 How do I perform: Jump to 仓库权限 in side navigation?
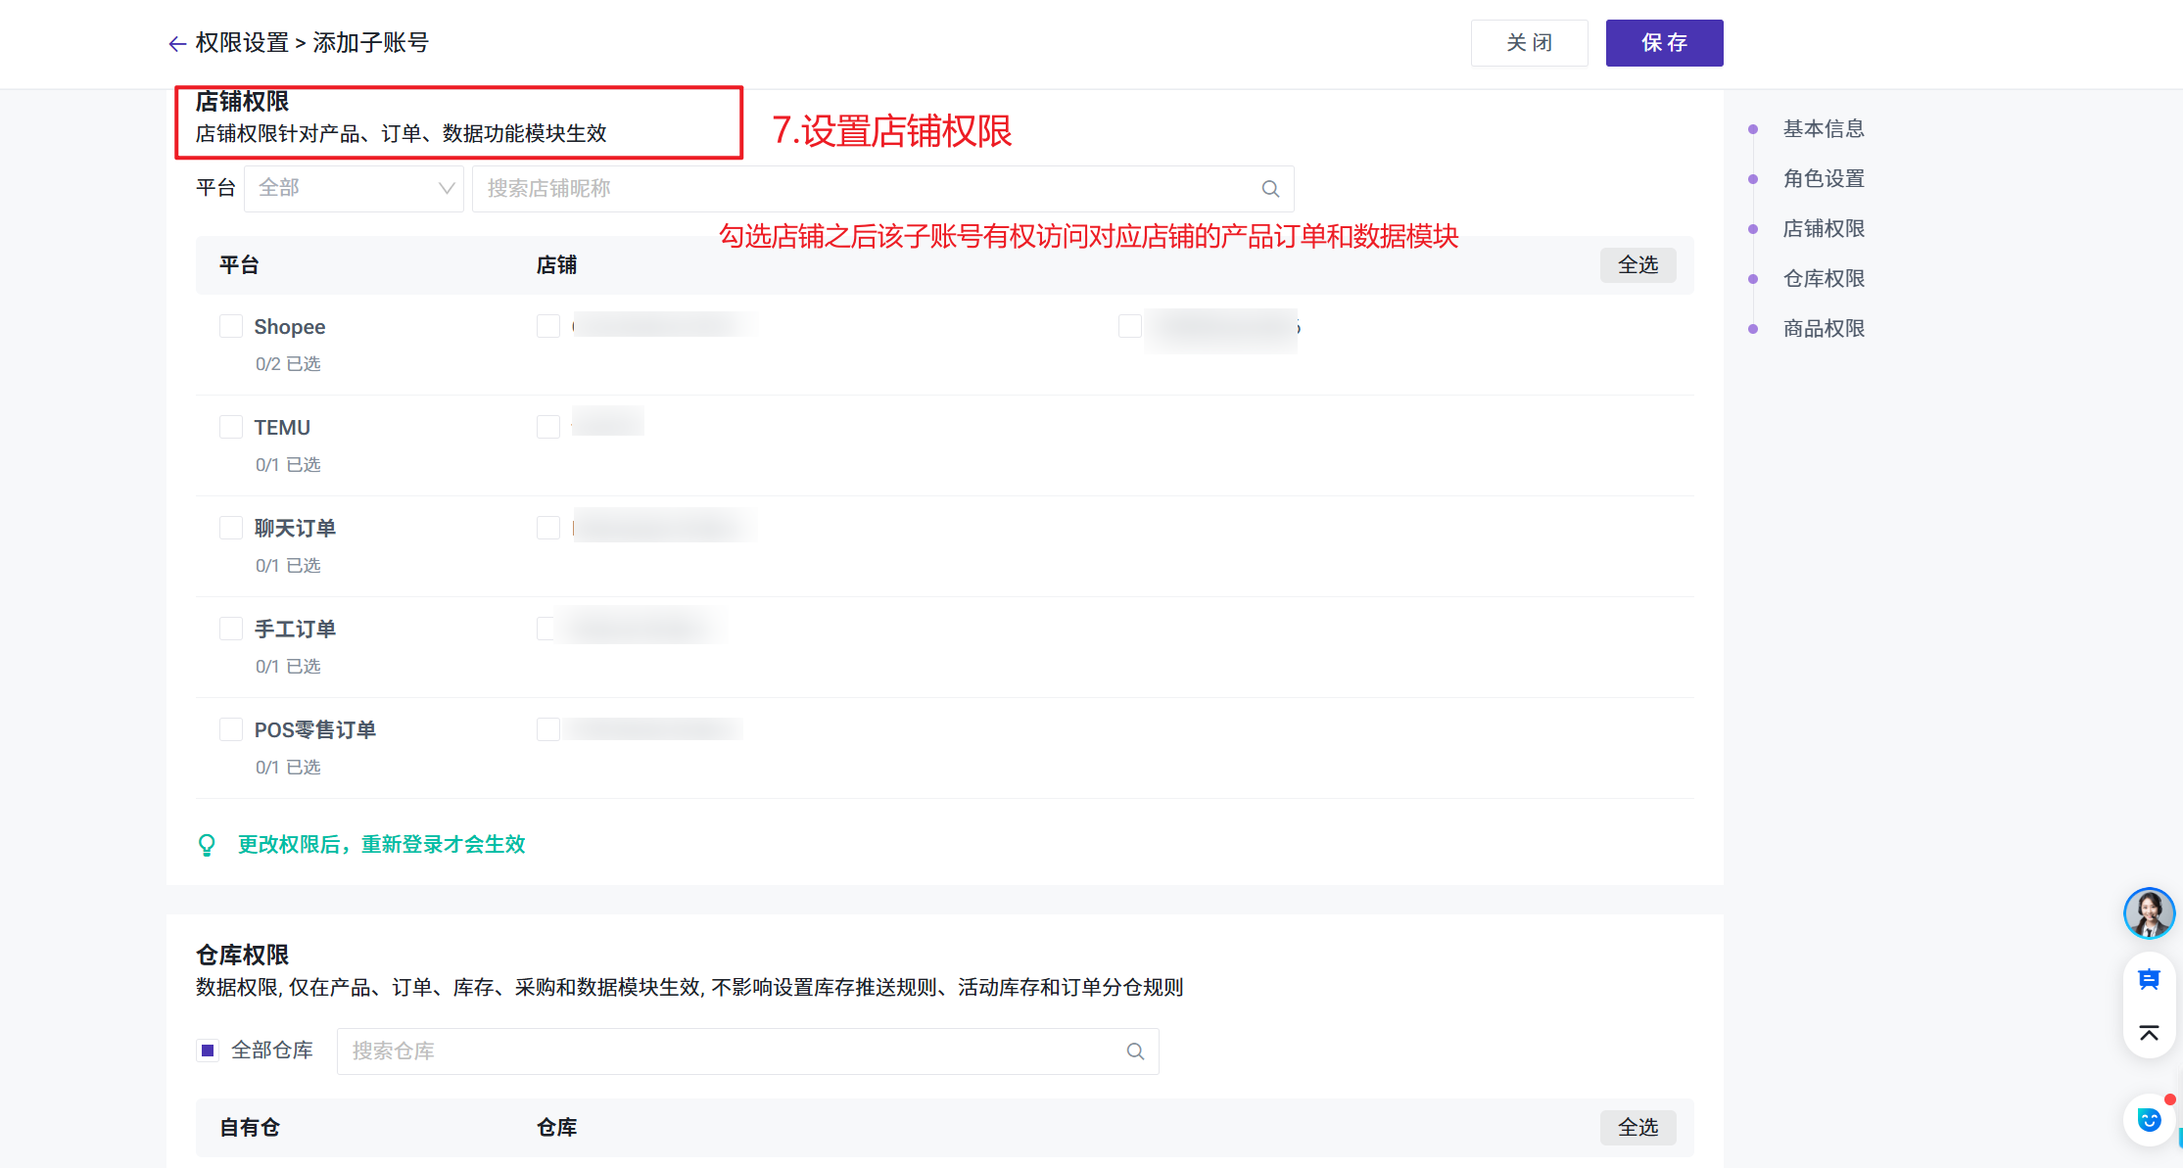coord(1823,278)
